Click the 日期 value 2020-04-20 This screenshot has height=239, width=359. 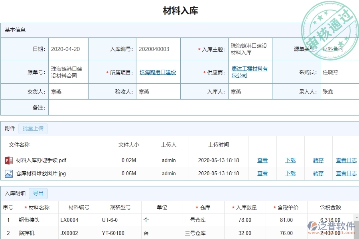[x=67, y=48]
